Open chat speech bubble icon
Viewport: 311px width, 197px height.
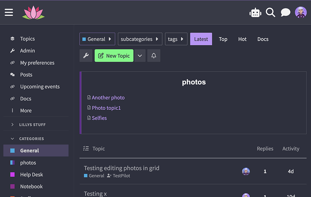(x=285, y=13)
